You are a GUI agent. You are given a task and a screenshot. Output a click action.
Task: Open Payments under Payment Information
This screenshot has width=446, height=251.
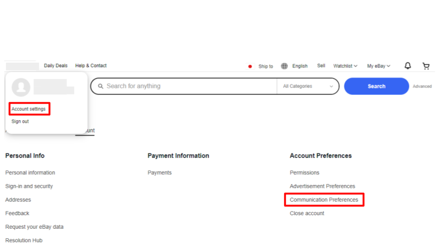point(159,172)
